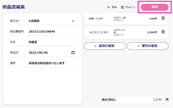Expand the 取引先 selection chevron
The image size is (173, 108).
point(73,21)
